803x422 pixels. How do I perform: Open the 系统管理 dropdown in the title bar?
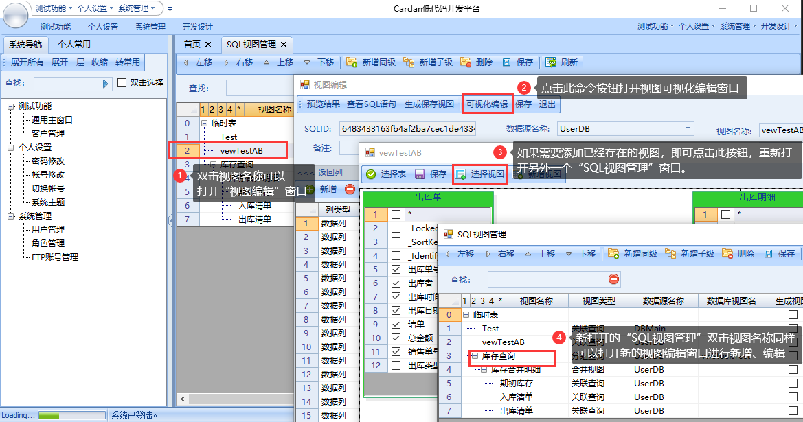[136, 8]
